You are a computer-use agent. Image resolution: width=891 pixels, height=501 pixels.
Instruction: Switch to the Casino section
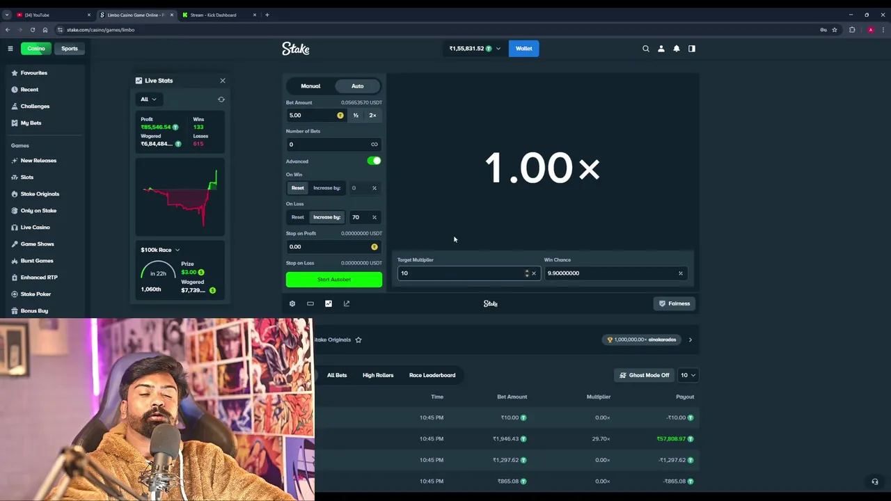tap(36, 49)
